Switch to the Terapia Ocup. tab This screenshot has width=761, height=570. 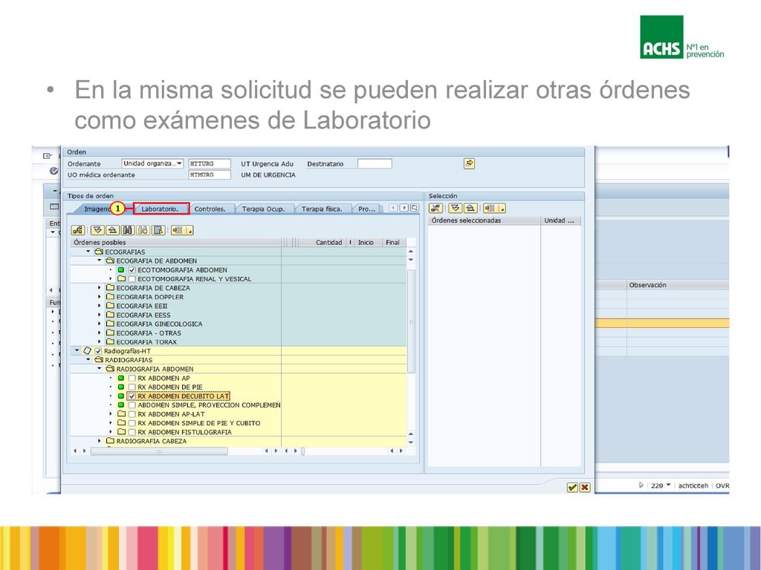coord(264,209)
